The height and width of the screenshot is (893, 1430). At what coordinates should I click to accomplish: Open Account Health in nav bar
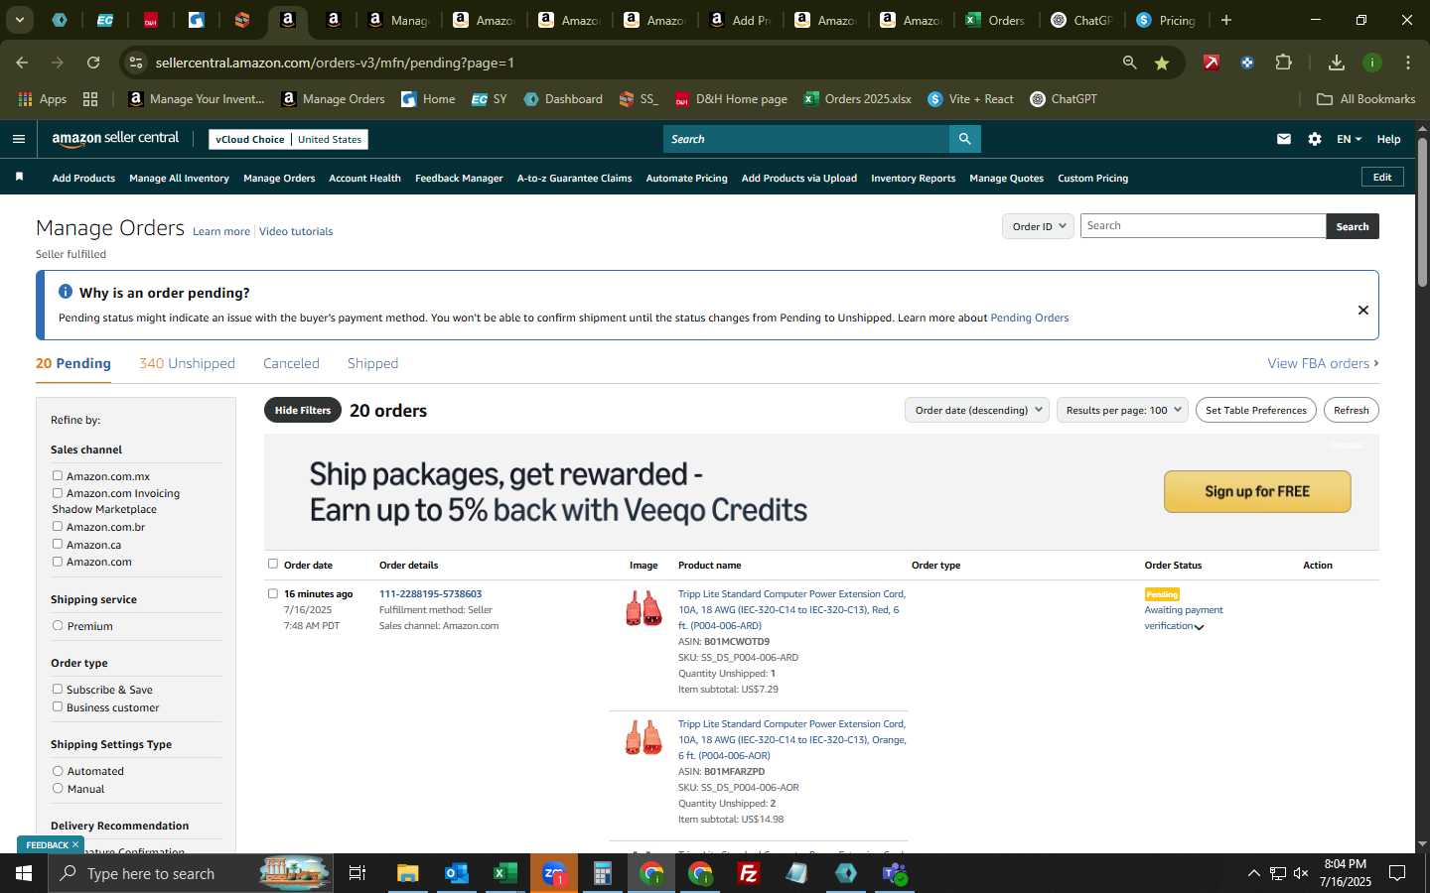[364, 178]
